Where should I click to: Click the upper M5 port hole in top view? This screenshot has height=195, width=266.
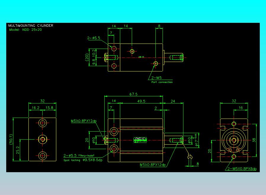[x=132, y=51]
